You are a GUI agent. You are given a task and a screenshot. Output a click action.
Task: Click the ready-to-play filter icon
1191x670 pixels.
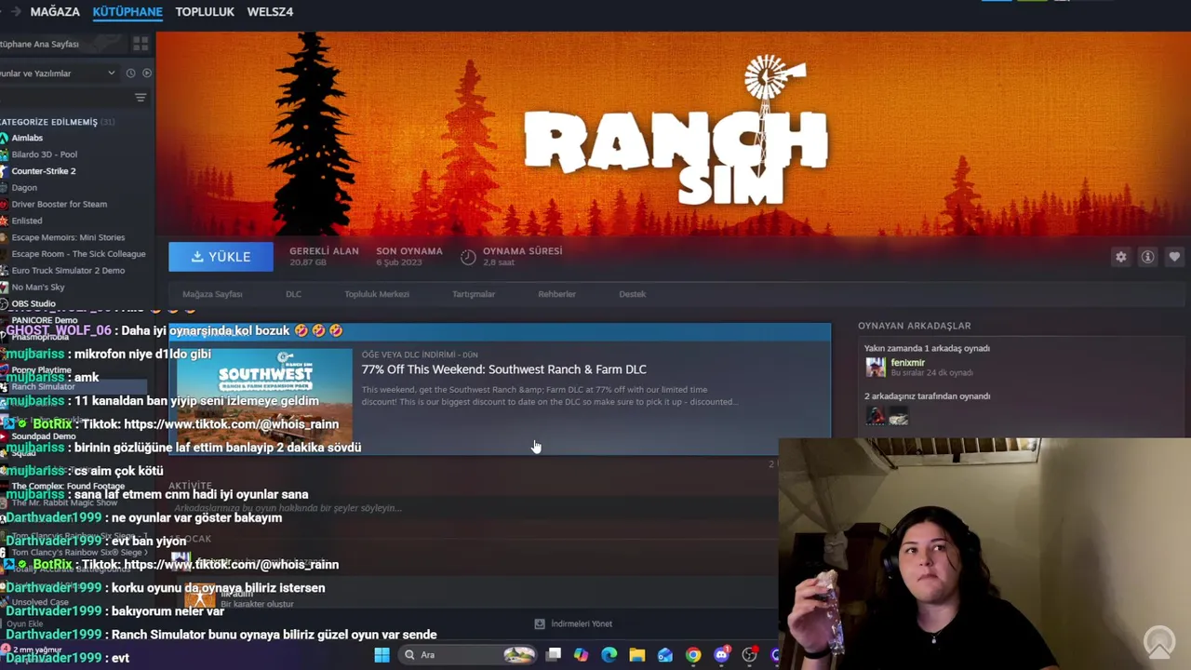click(147, 74)
